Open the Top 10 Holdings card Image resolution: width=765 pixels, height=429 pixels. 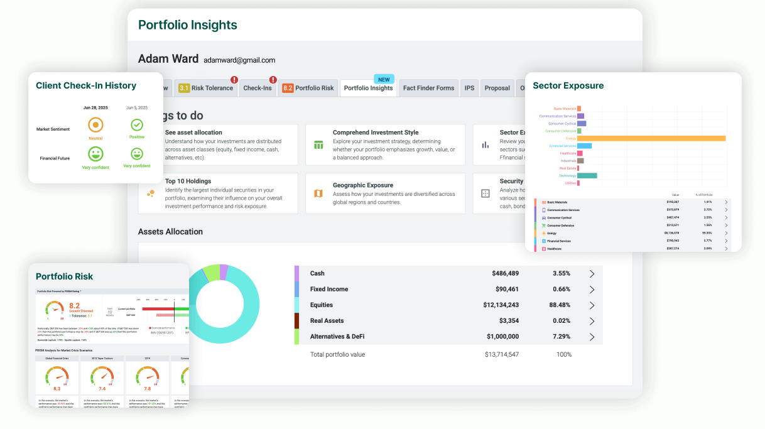tap(218, 193)
